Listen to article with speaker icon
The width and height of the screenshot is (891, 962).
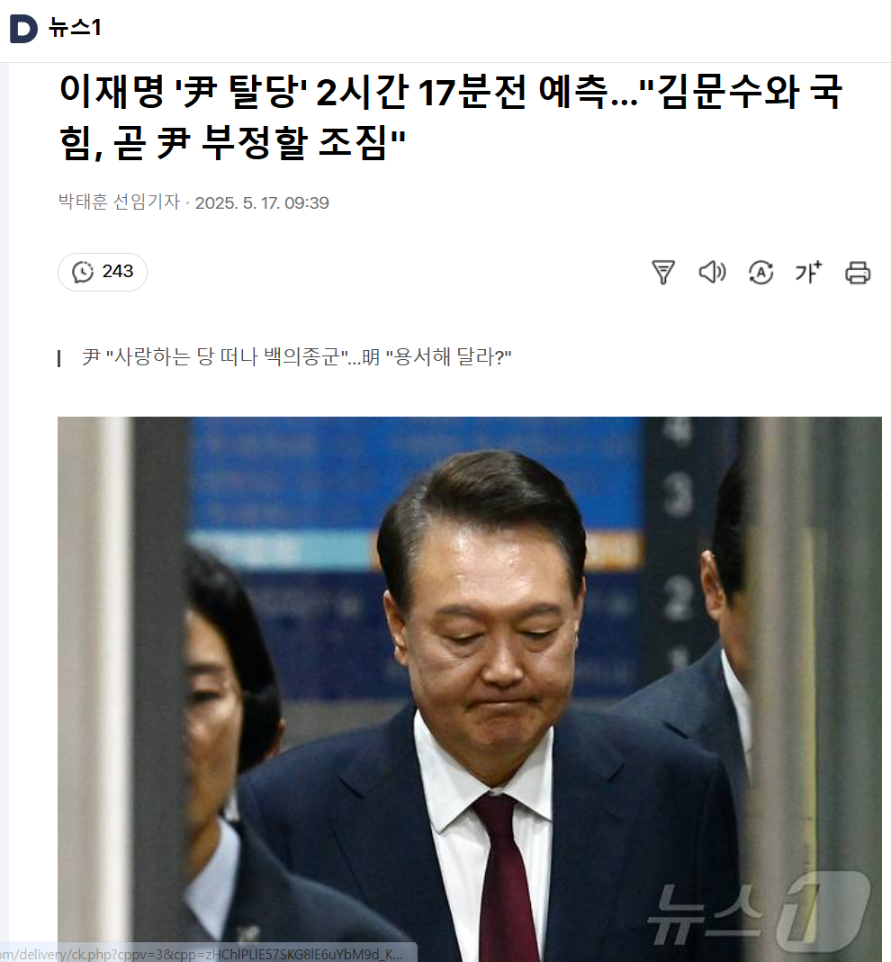[712, 272]
